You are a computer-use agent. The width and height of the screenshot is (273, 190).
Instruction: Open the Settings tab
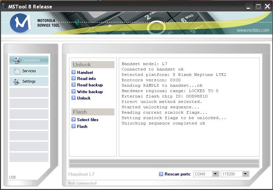tap(29, 81)
